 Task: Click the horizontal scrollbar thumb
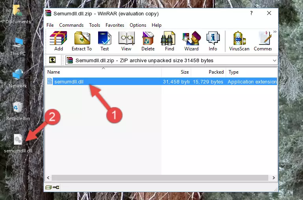click(160, 178)
